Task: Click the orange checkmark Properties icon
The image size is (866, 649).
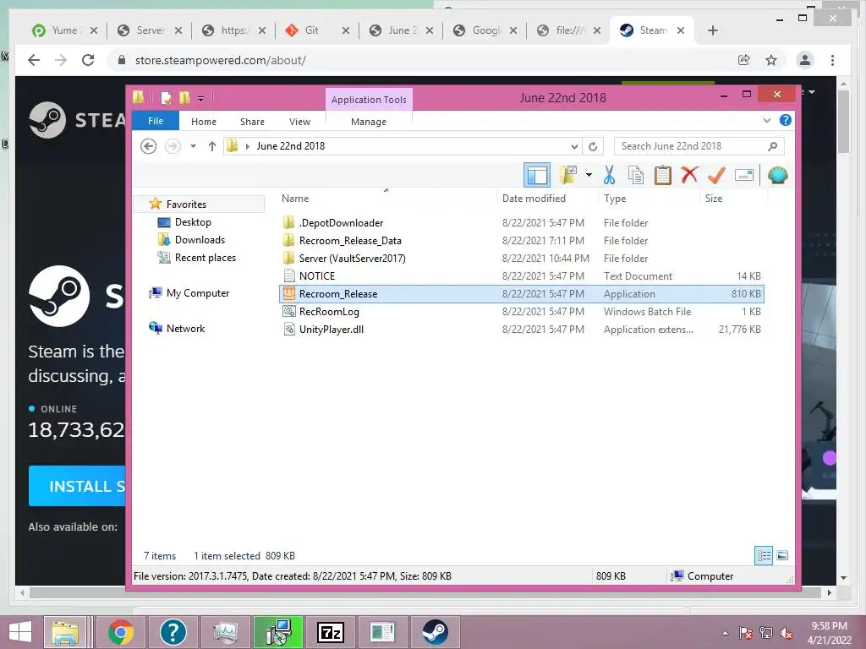Action: pos(716,176)
